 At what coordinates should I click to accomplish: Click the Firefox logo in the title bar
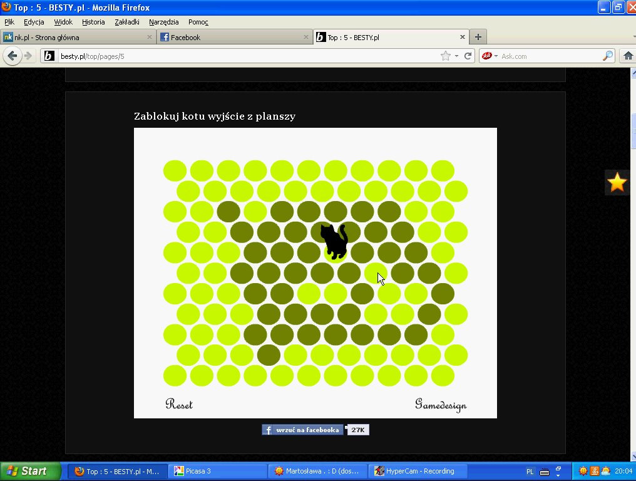point(6,7)
